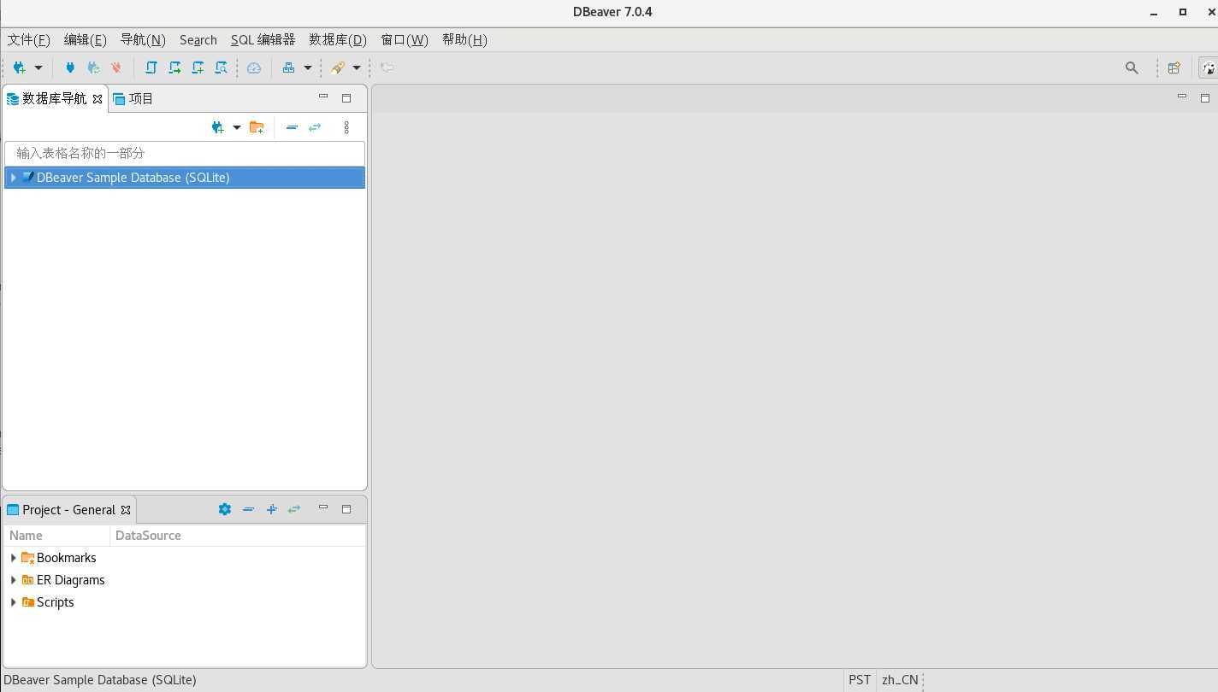Image resolution: width=1218 pixels, height=692 pixels.
Task: Open dropdown arrow next to transaction mode icon
Action: coord(308,67)
